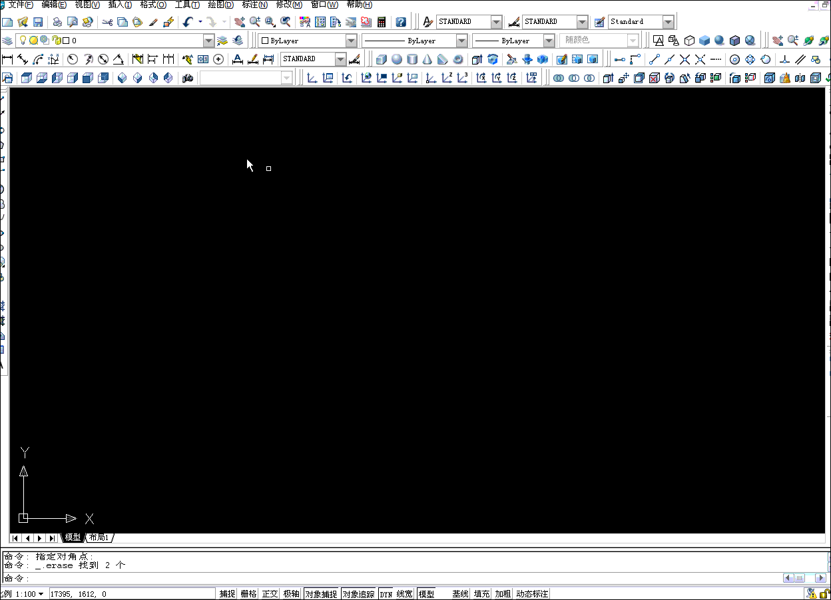
Task: Click the 帮助(H) menu
Action: [359, 5]
